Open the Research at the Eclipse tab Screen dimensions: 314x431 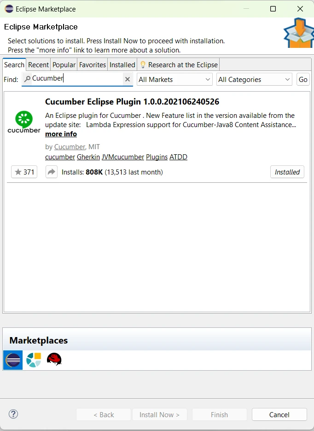[x=179, y=65]
